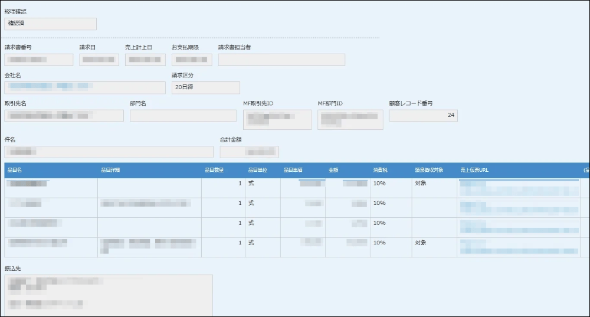Select the 請求日 date field
Image resolution: width=590 pixels, height=317 pixels.
point(99,60)
